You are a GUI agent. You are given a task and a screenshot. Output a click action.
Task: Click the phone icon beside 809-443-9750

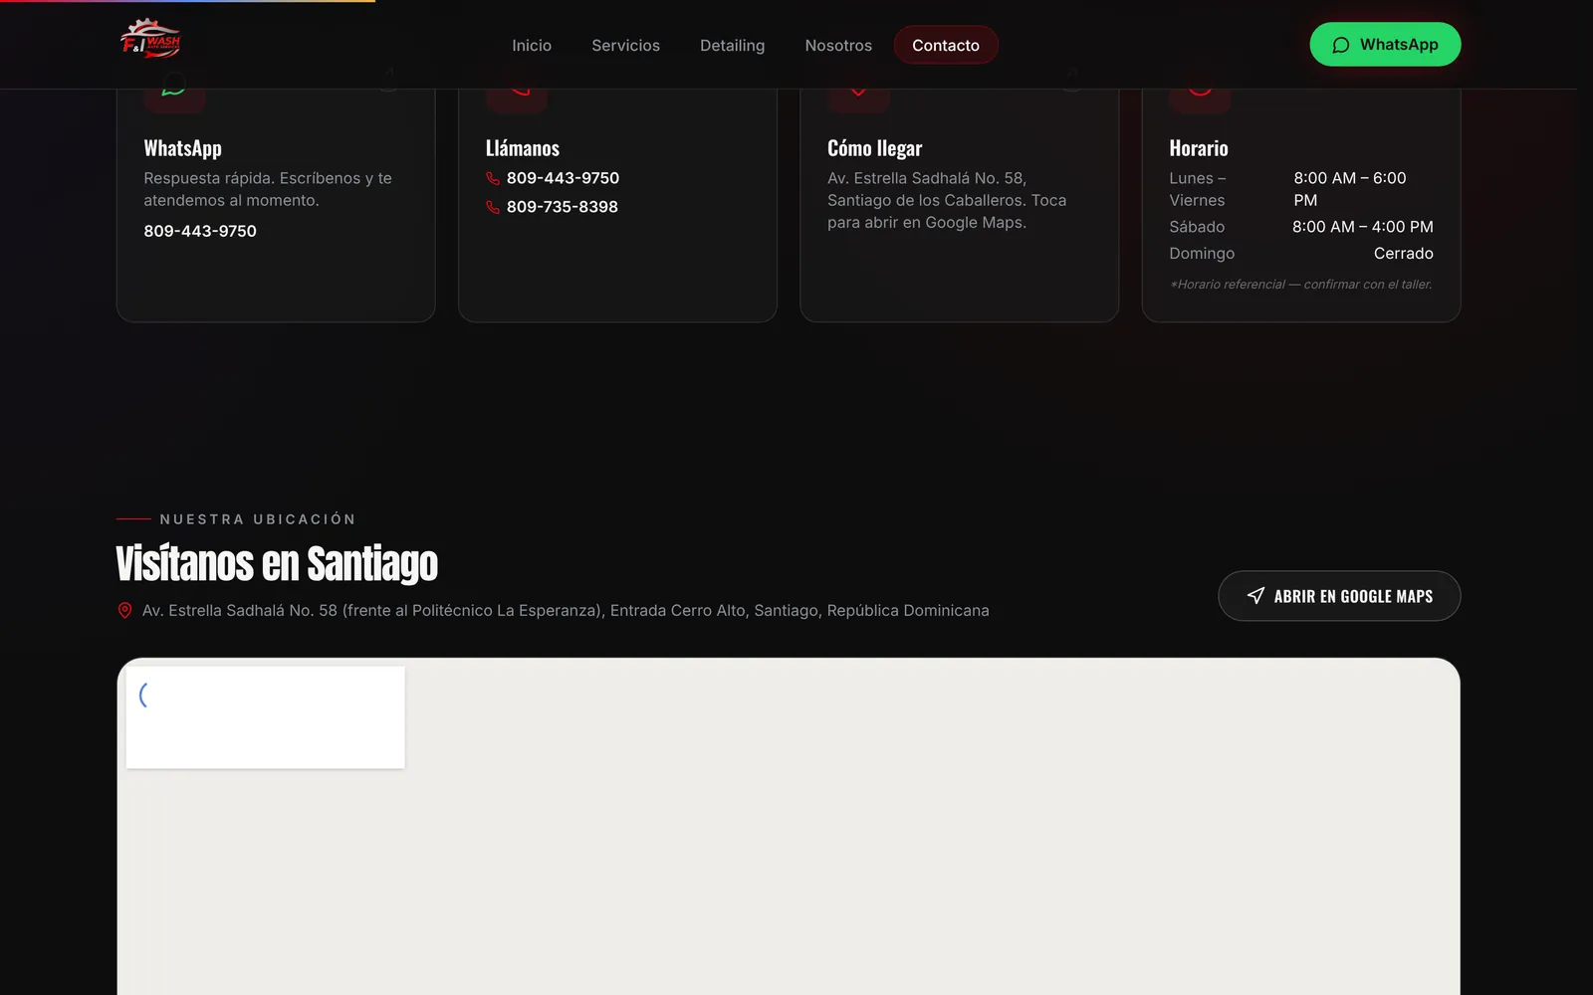click(x=493, y=178)
